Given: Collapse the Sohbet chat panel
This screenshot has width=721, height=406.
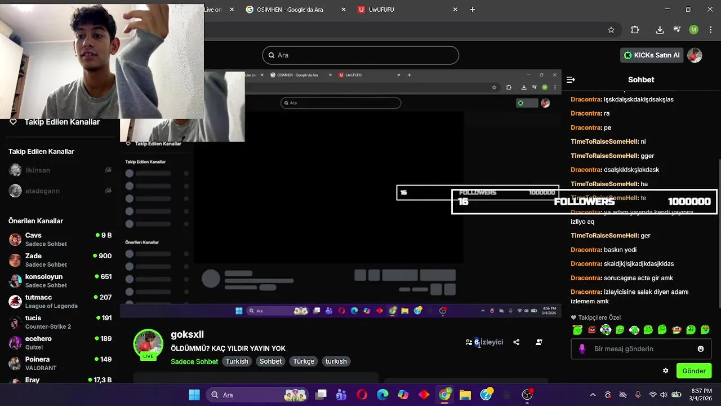Looking at the screenshot, I should (571, 80).
